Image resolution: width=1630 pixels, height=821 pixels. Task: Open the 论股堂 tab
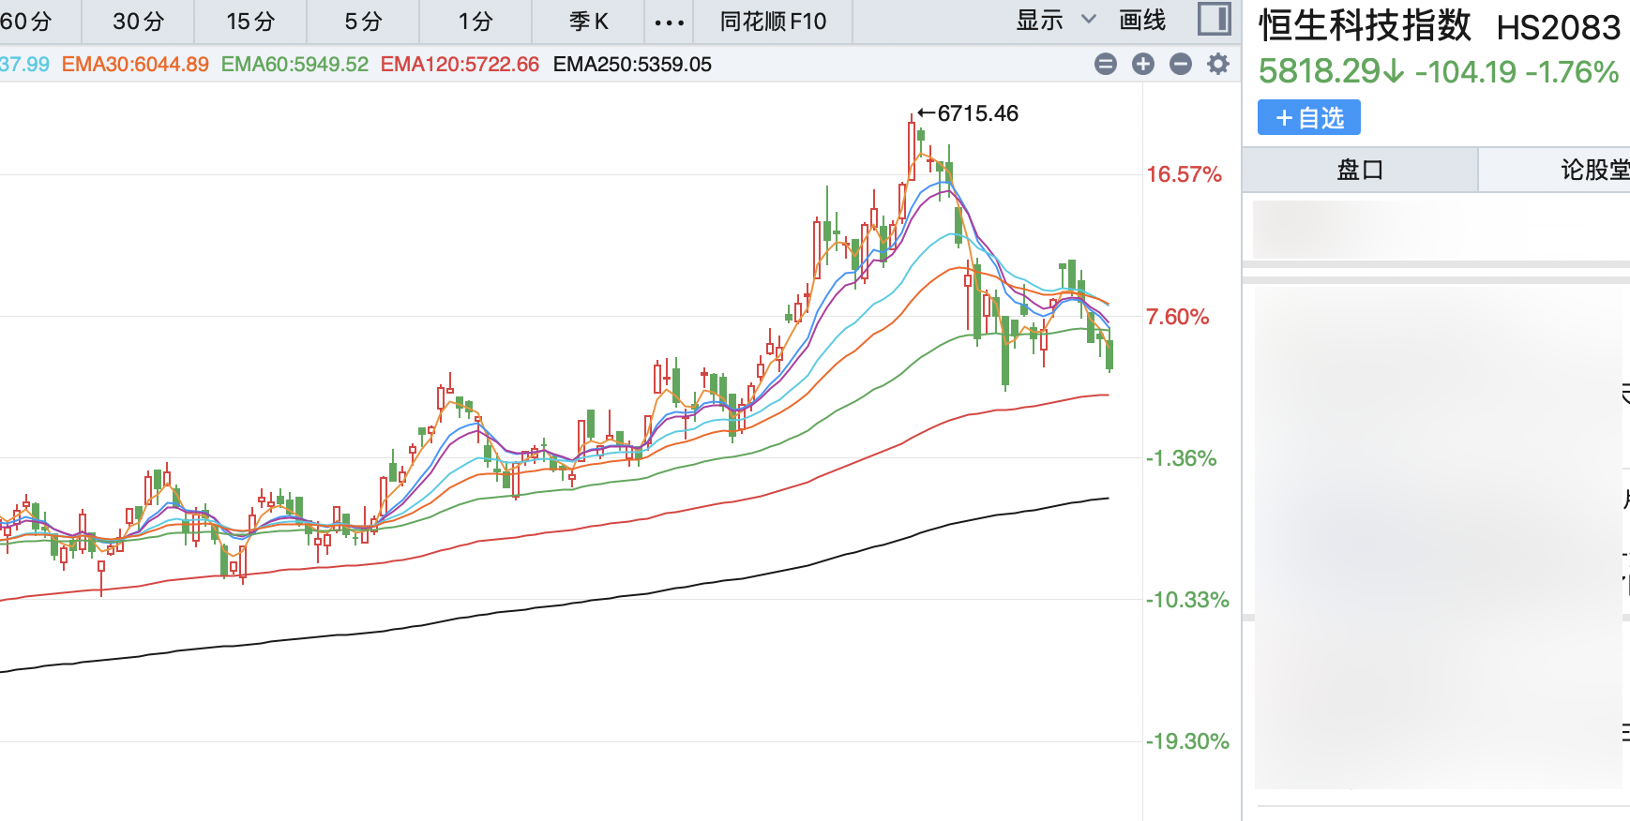coord(1592,170)
